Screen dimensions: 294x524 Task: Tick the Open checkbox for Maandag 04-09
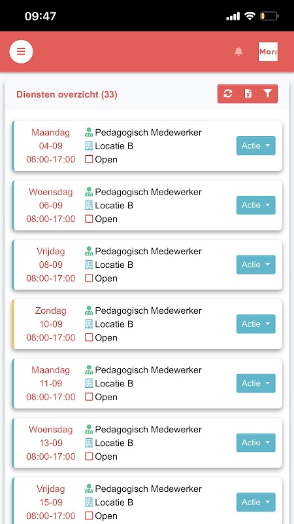89,159
